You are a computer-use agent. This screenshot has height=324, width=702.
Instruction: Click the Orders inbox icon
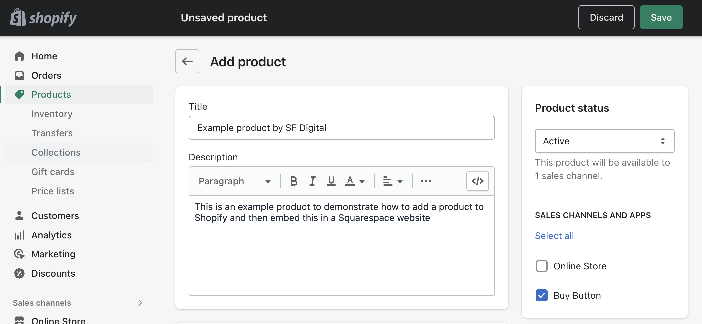pyautogui.click(x=19, y=75)
